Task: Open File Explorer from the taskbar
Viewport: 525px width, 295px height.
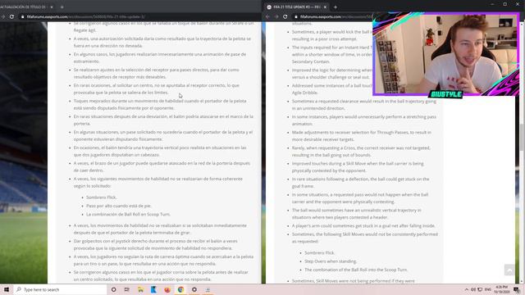Action: pos(140,289)
